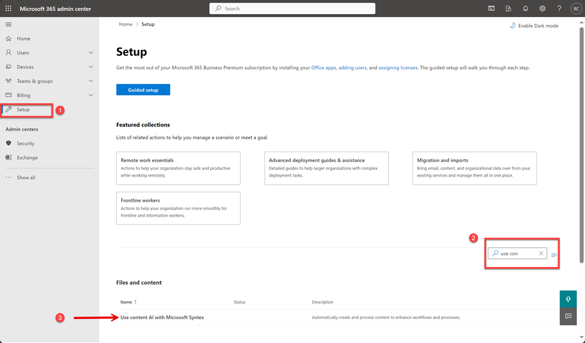Clear the 'use con' search filter
Screen dimensions: 585x343
pyautogui.click(x=541, y=253)
